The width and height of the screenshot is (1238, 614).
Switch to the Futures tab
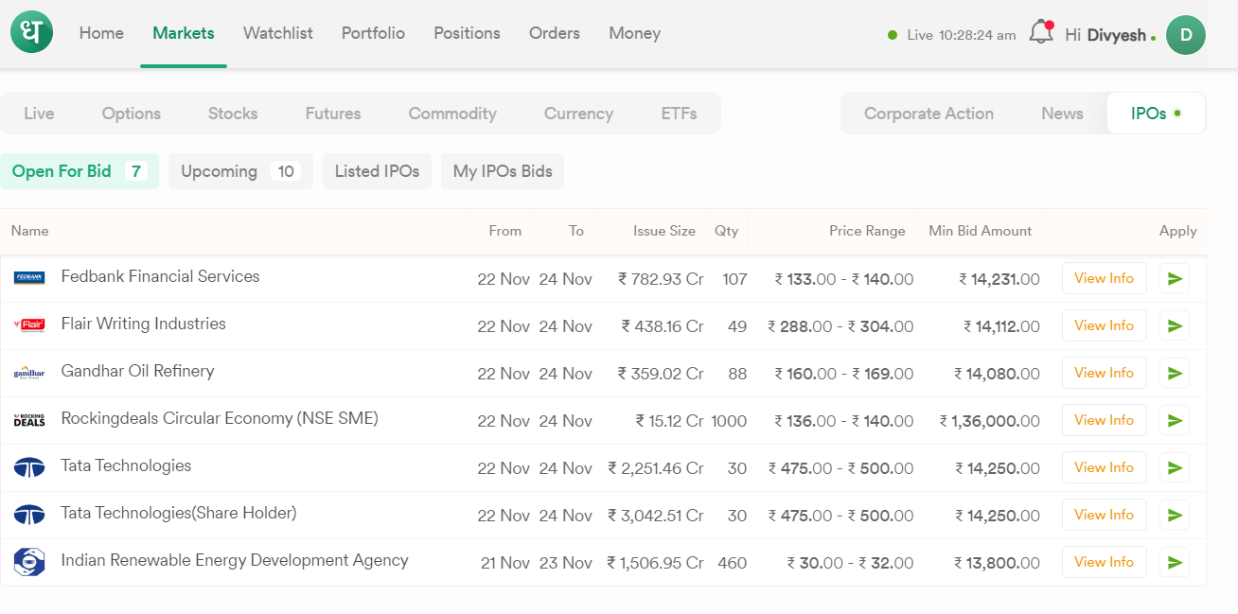pyautogui.click(x=333, y=114)
